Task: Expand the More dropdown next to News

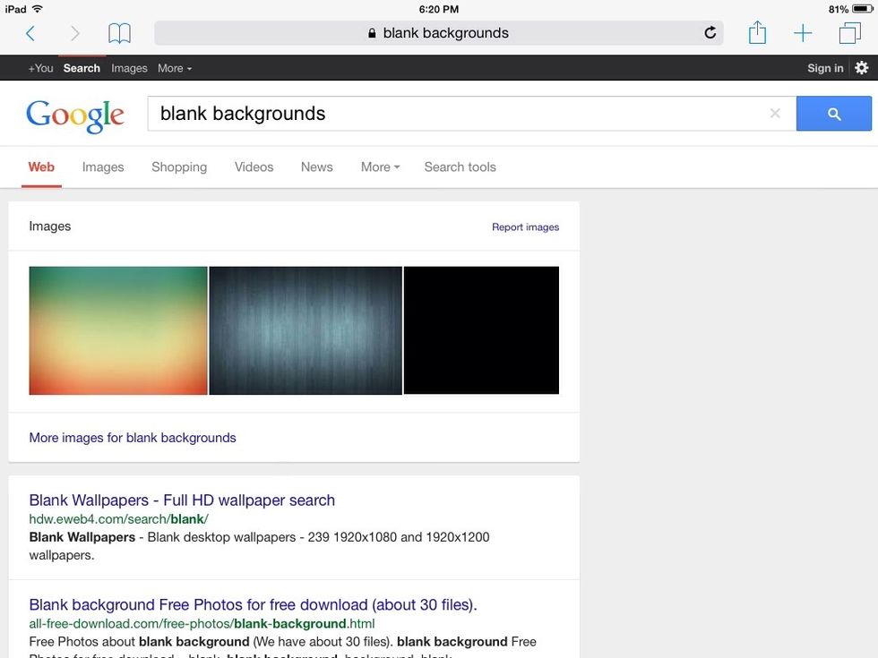Action: 379,167
